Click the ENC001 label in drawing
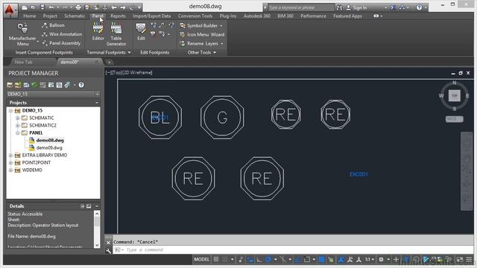Viewport: 477px width, 268px height. click(x=359, y=174)
